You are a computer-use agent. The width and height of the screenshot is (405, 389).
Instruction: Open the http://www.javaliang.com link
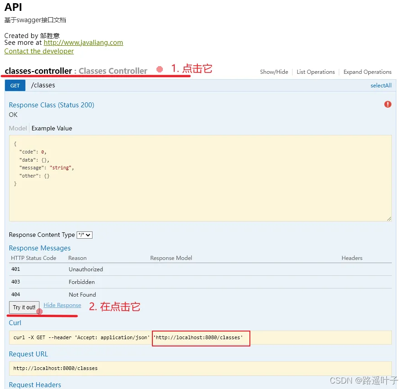coord(83,43)
